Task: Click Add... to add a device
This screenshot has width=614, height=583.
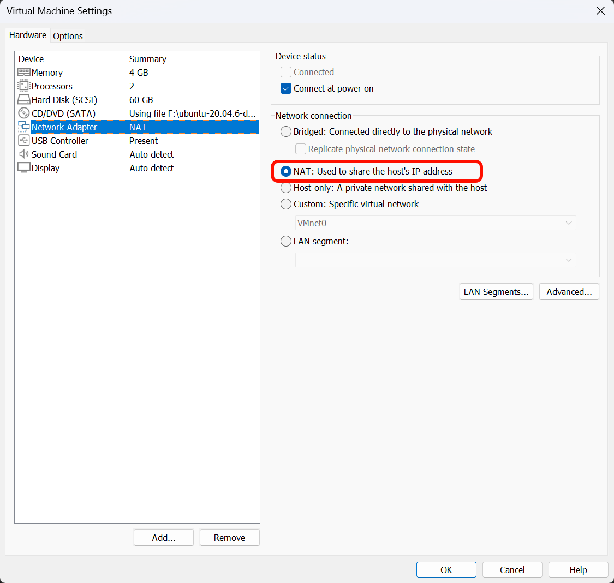Action: click(x=164, y=538)
